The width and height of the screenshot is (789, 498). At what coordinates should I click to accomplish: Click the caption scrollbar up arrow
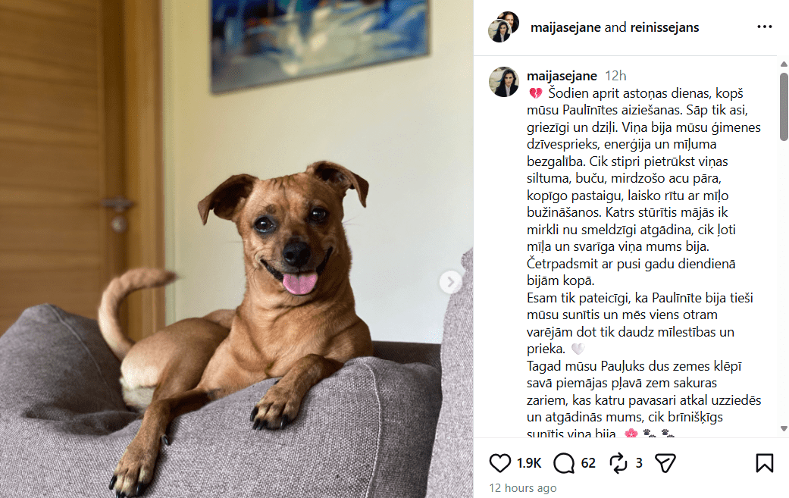point(784,64)
